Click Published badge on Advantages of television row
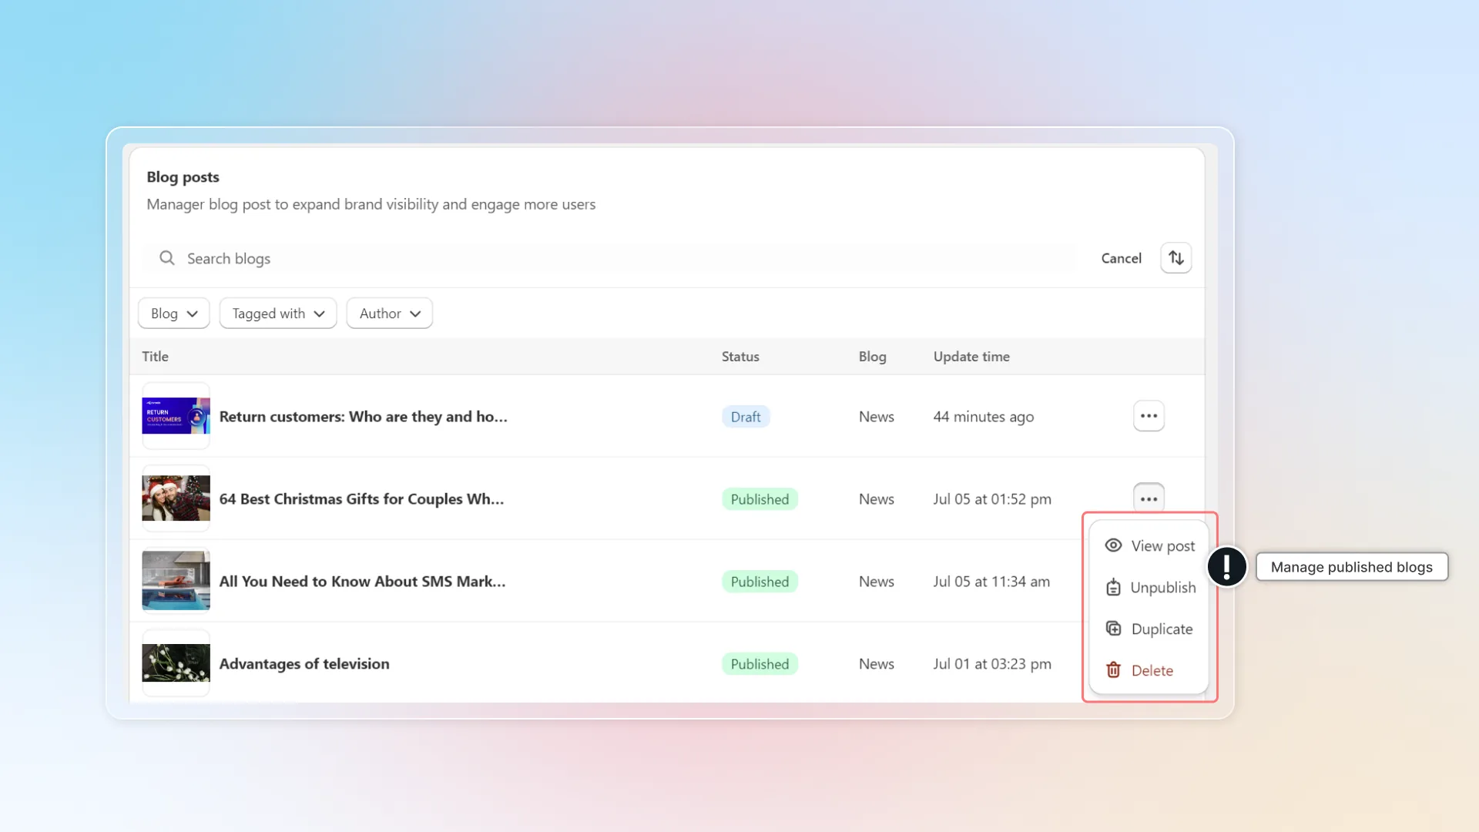The width and height of the screenshot is (1479, 832). [x=760, y=664]
